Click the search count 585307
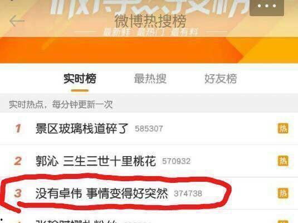This screenshot has height=223, width=298. tap(149, 129)
